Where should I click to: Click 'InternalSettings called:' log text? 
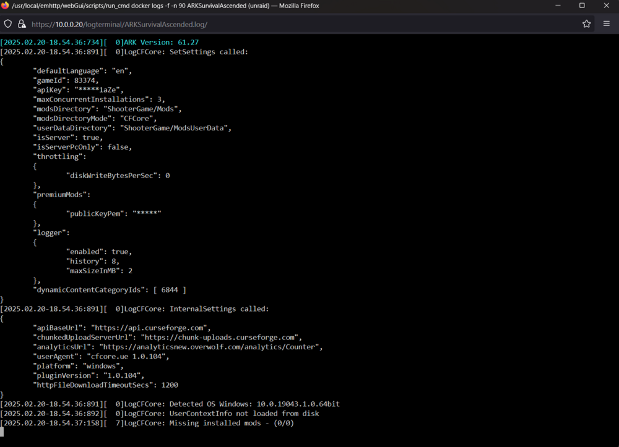pos(219,309)
